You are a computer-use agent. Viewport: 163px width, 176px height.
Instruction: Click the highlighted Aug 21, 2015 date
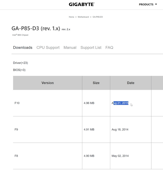[x=121, y=103]
